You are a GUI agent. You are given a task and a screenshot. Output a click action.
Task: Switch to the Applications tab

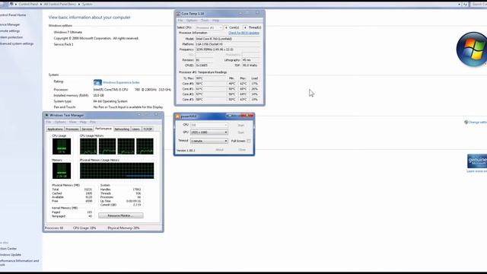(x=55, y=129)
